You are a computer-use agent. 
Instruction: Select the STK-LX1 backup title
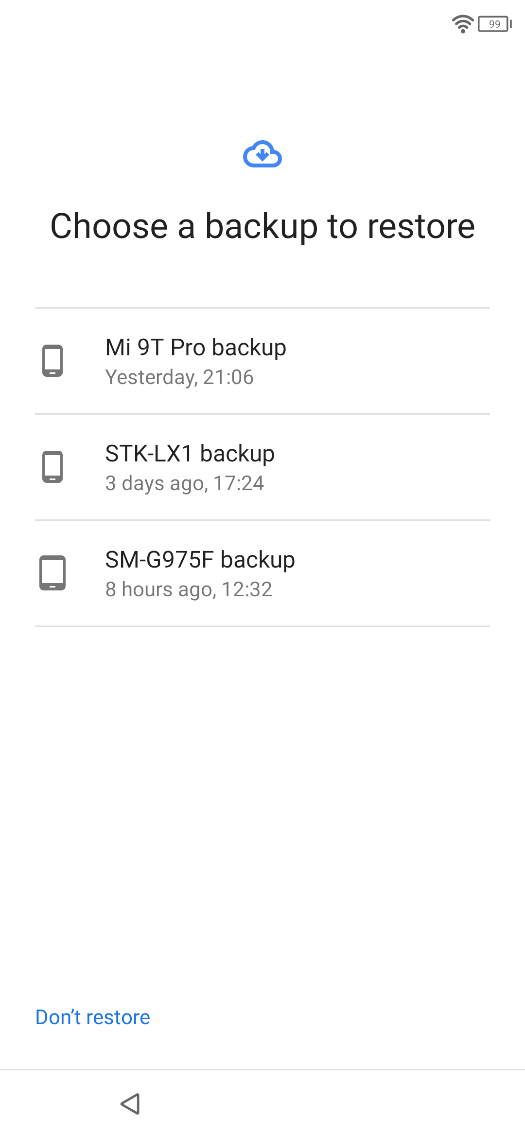[x=190, y=454]
